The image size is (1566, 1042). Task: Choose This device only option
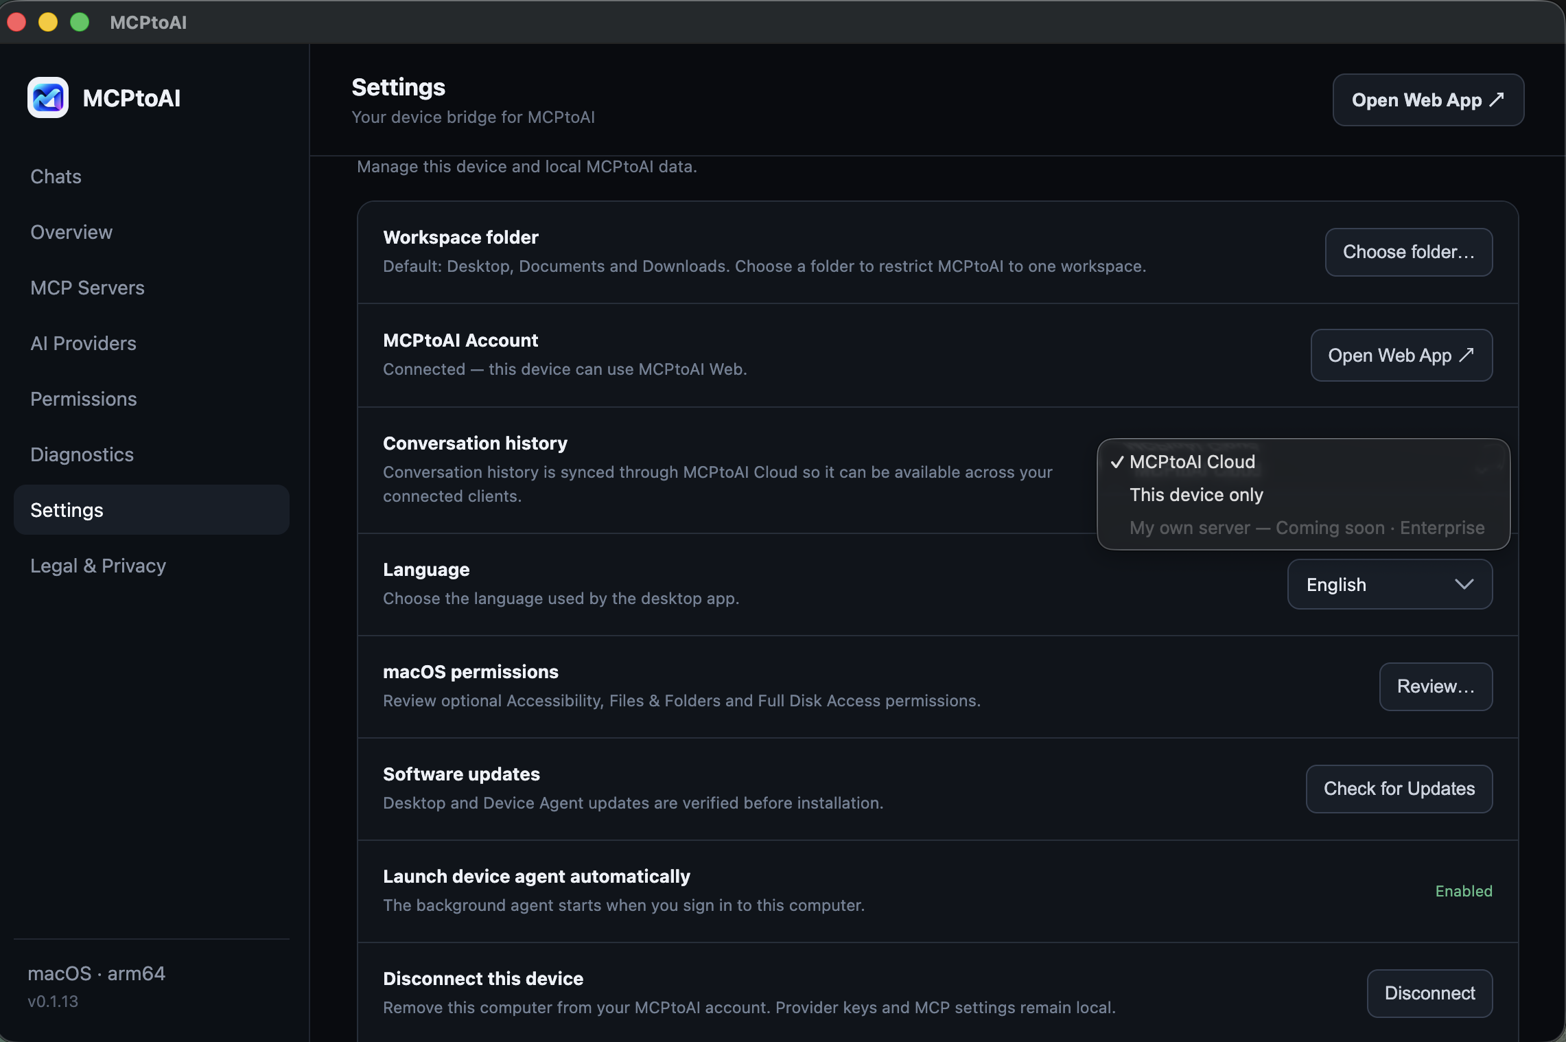pos(1303,495)
